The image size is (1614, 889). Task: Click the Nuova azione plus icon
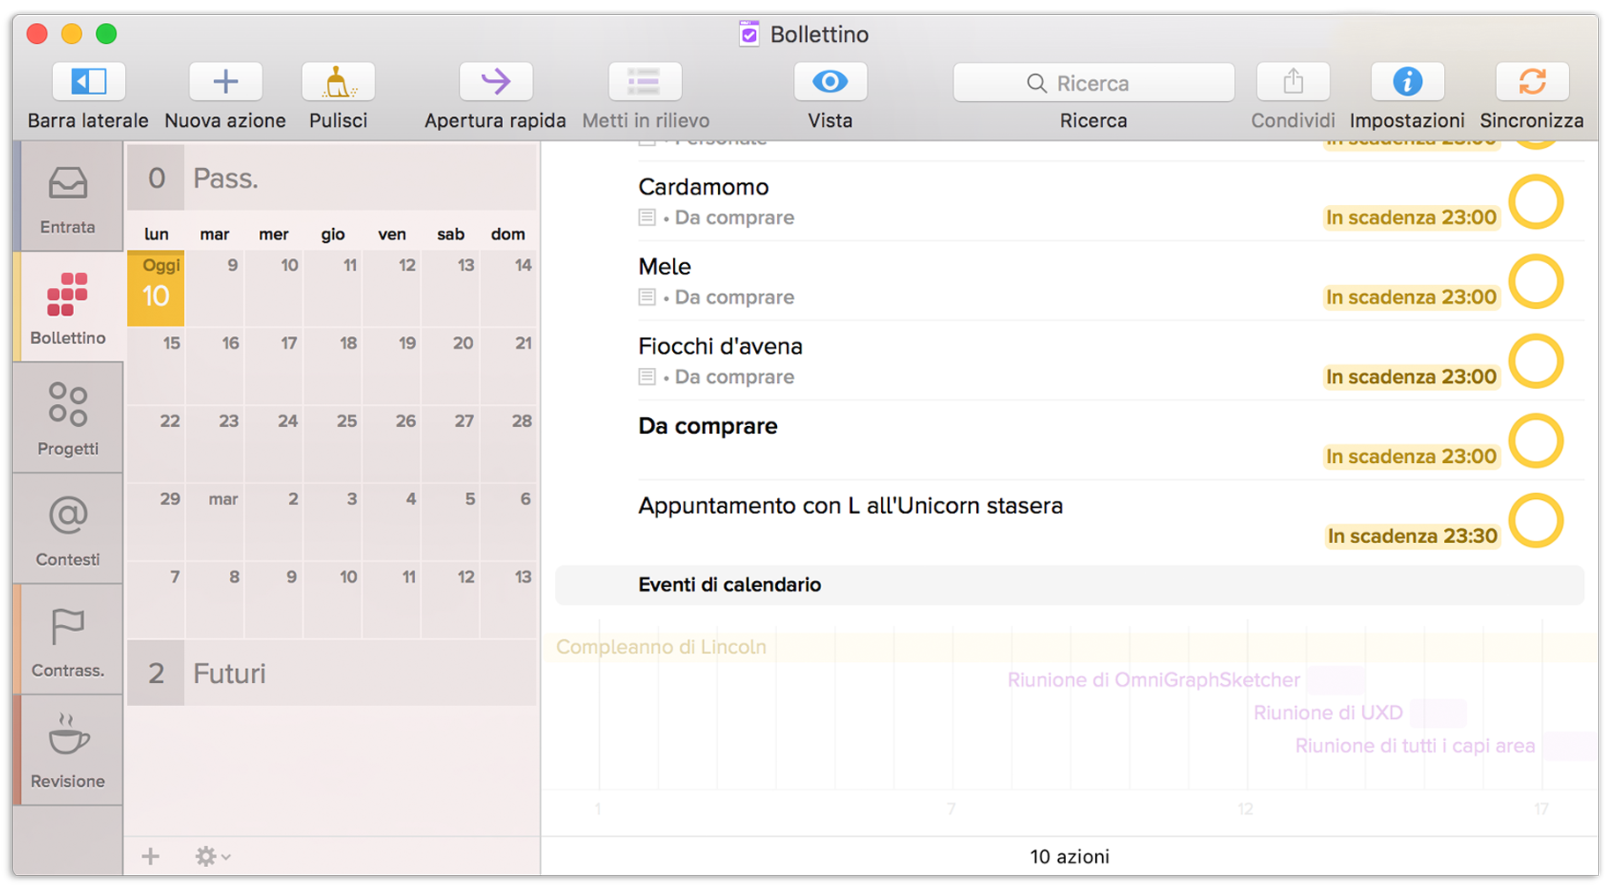pyautogui.click(x=226, y=83)
